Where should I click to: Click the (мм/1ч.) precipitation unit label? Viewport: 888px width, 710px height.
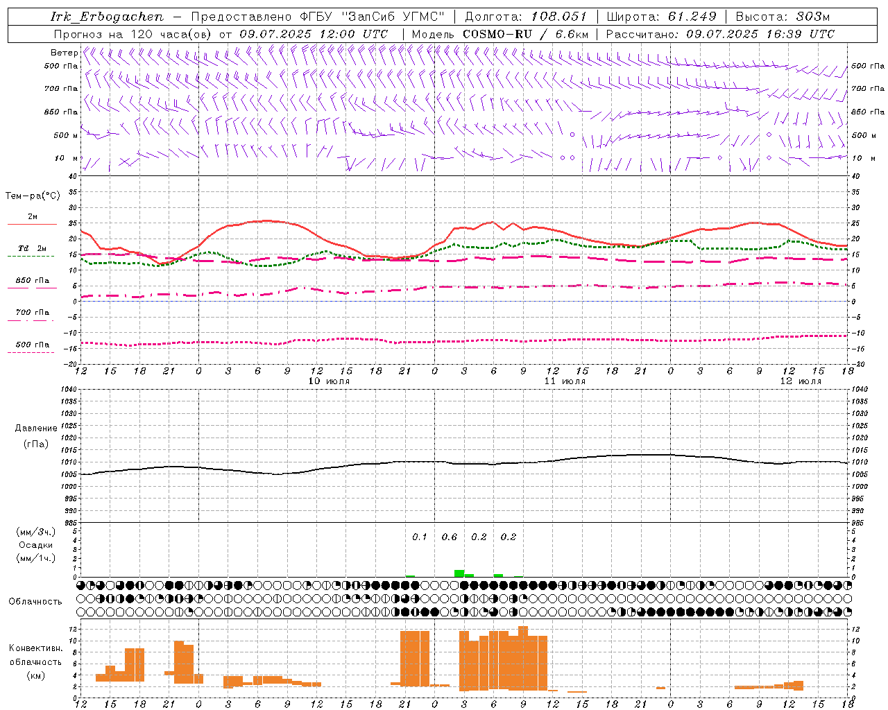coord(36,557)
